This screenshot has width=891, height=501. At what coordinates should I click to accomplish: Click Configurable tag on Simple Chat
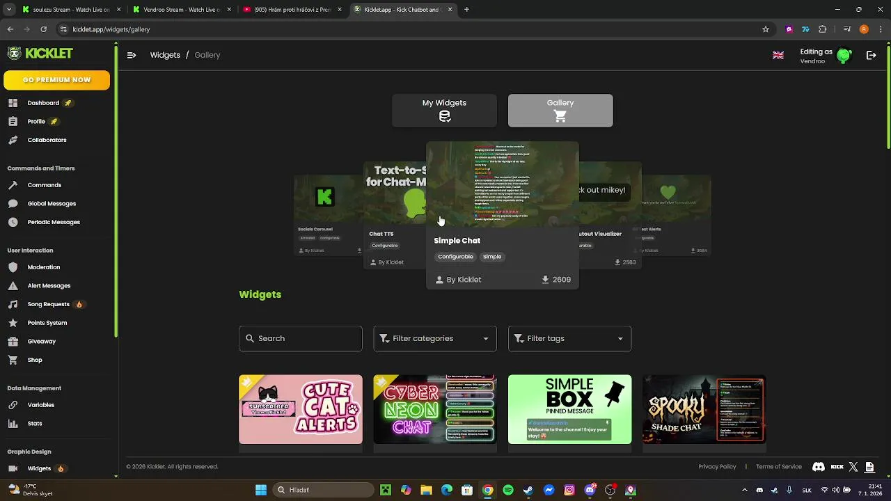point(455,257)
